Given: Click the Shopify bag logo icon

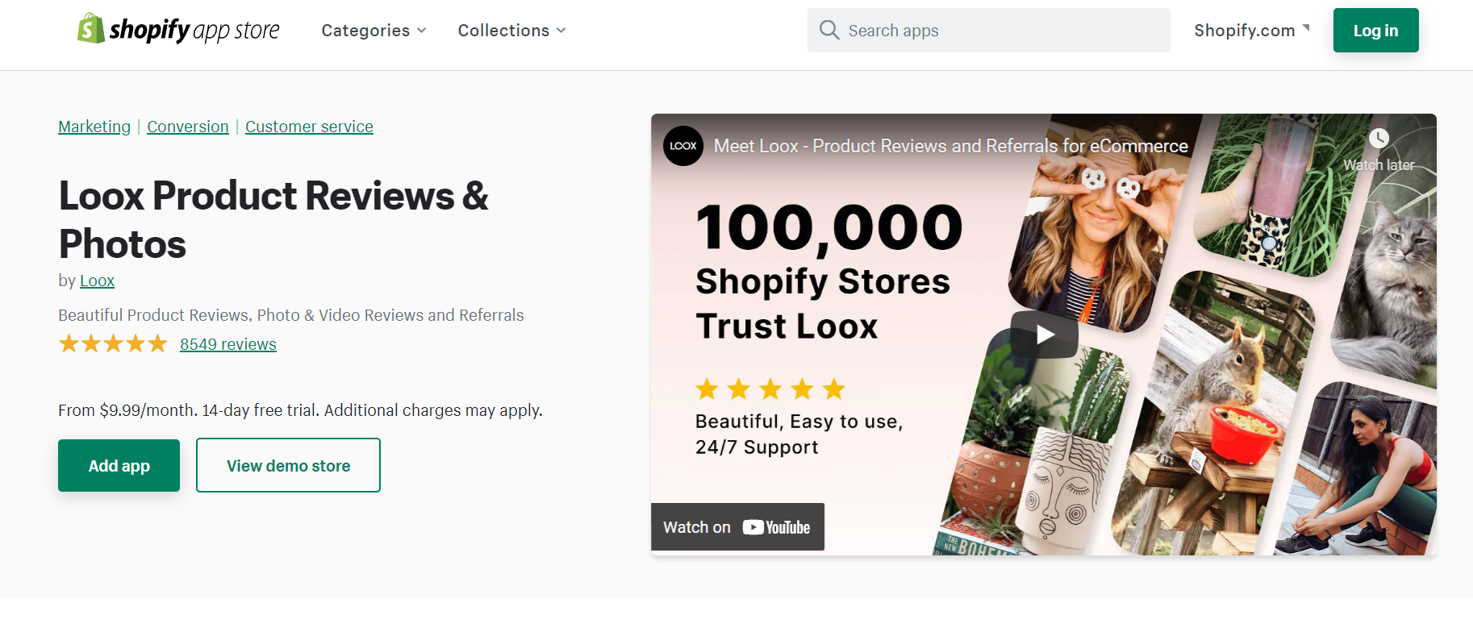Looking at the screenshot, I should click(x=90, y=29).
